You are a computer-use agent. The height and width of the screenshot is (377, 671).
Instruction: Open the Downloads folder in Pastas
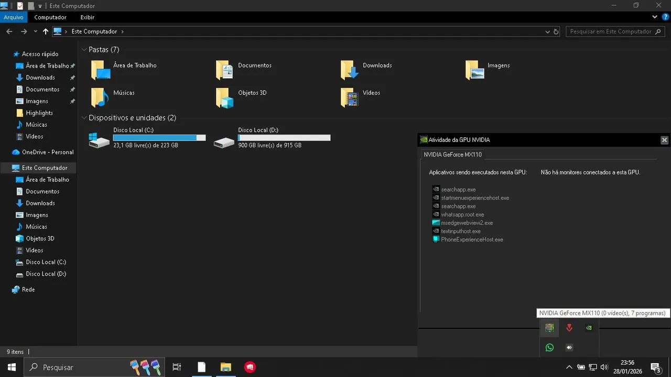click(x=350, y=70)
